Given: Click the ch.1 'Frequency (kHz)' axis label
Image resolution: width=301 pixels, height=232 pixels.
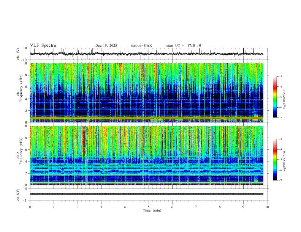Looking at the screenshot, I should pyautogui.click(x=21, y=88).
